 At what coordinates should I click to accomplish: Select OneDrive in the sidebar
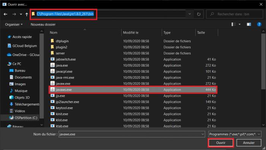pos(23,55)
